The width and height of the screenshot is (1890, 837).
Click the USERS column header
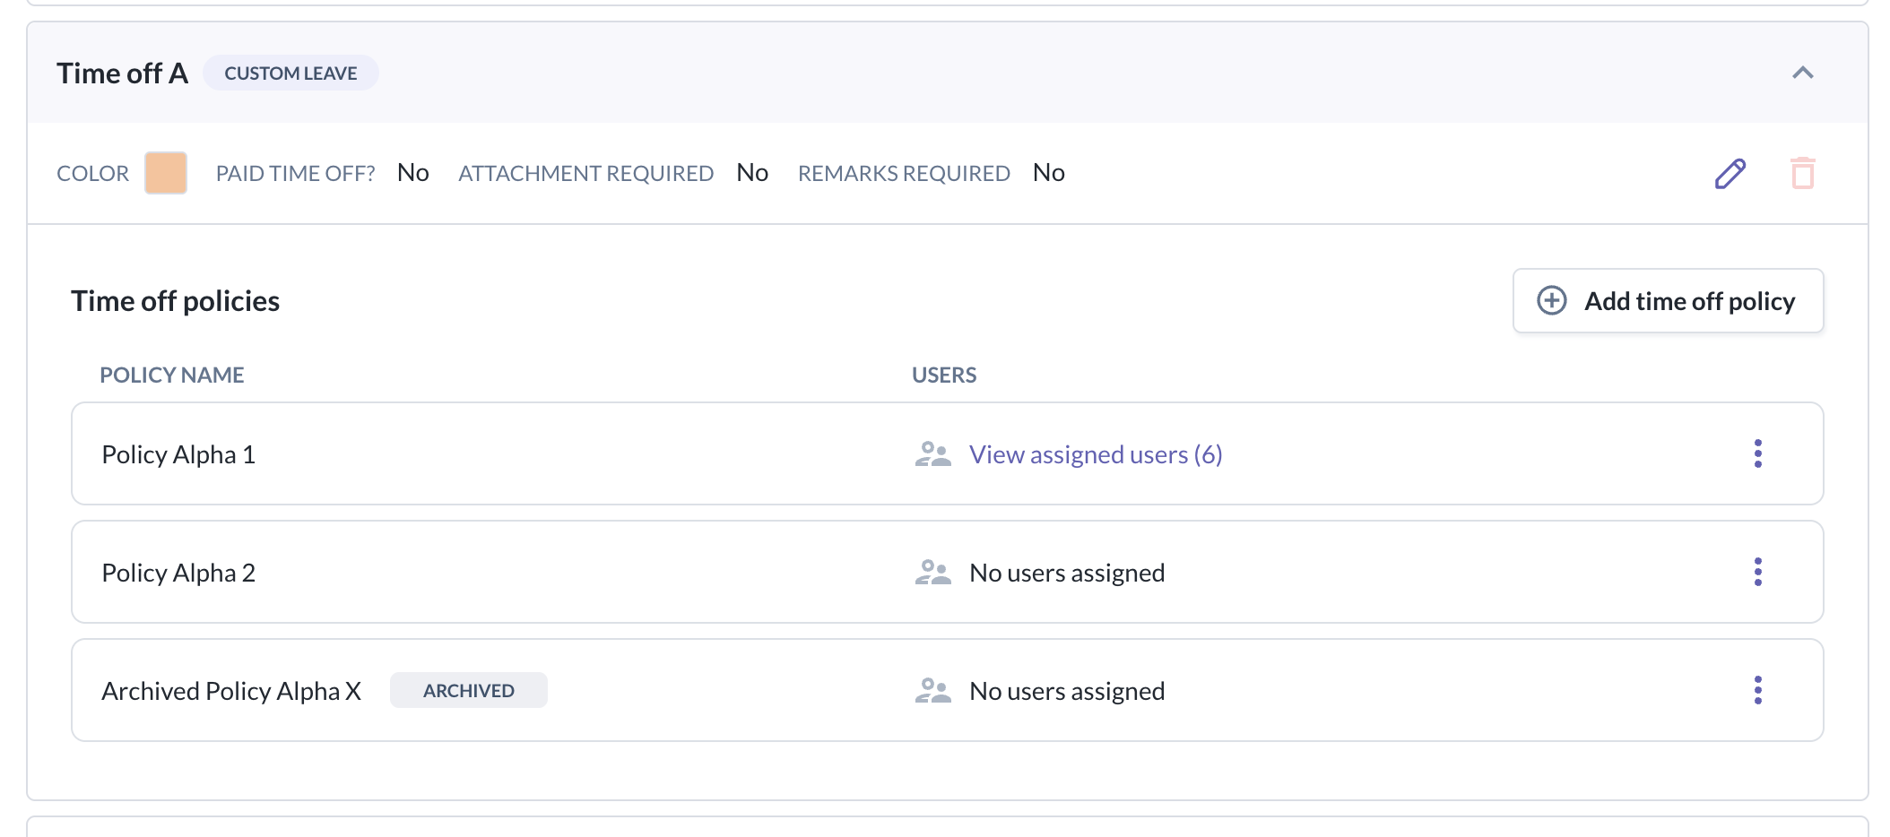click(x=943, y=375)
